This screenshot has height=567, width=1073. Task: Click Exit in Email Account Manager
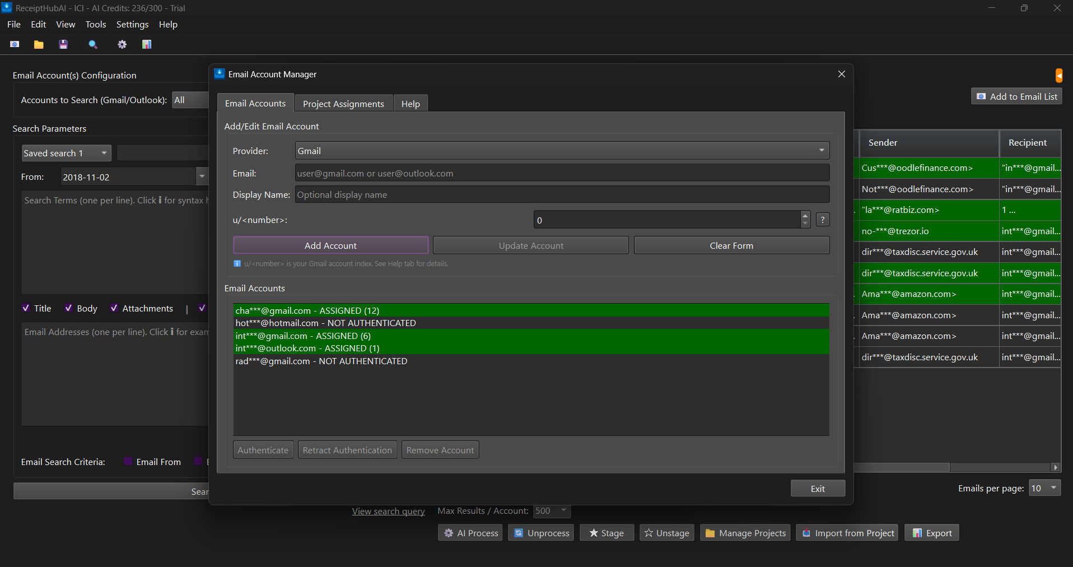[x=817, y=489]
